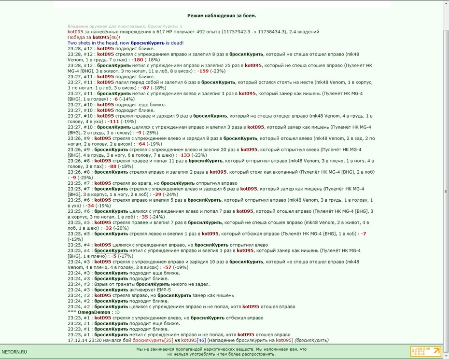The image size is (449, 359).
Task: Open бросилКурить in "#1 : бросилКурить подходит еще ближе" row
Action: (111, 323)
